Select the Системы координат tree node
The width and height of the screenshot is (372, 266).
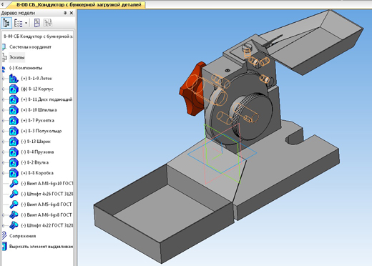(x=30, y=47)
